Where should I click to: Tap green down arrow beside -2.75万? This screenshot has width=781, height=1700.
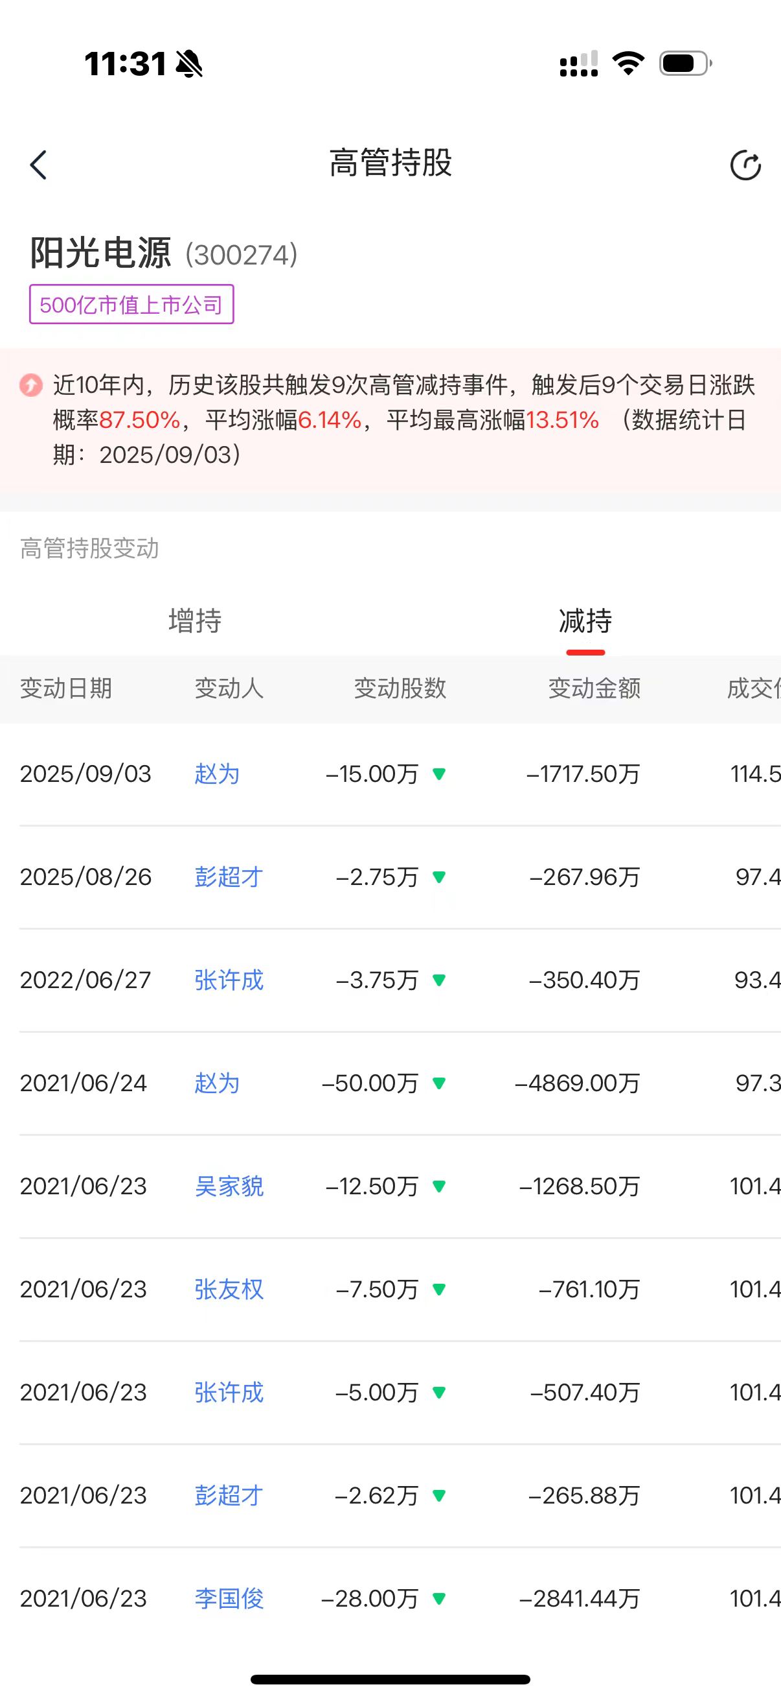[x=439, y=877]
